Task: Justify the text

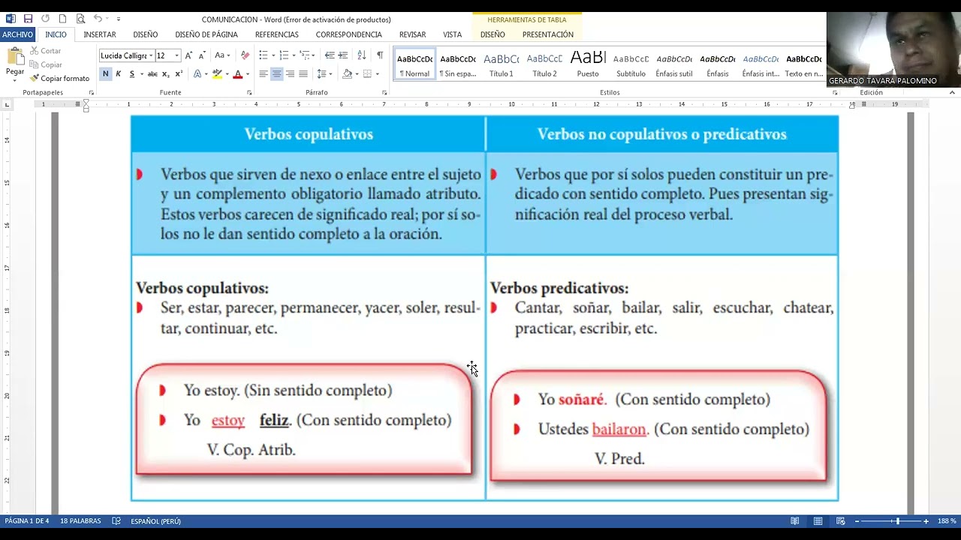Action: click(x=303, y=74)
